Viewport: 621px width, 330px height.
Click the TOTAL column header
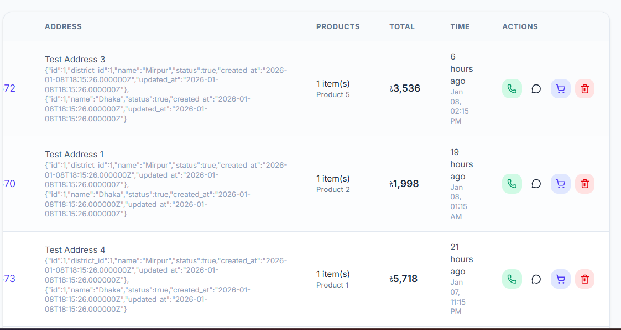coord(401,26)
